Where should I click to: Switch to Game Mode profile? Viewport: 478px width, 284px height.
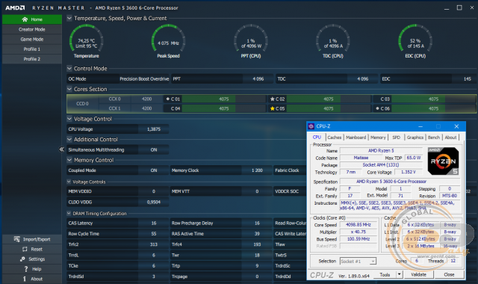tap(32, 39)
